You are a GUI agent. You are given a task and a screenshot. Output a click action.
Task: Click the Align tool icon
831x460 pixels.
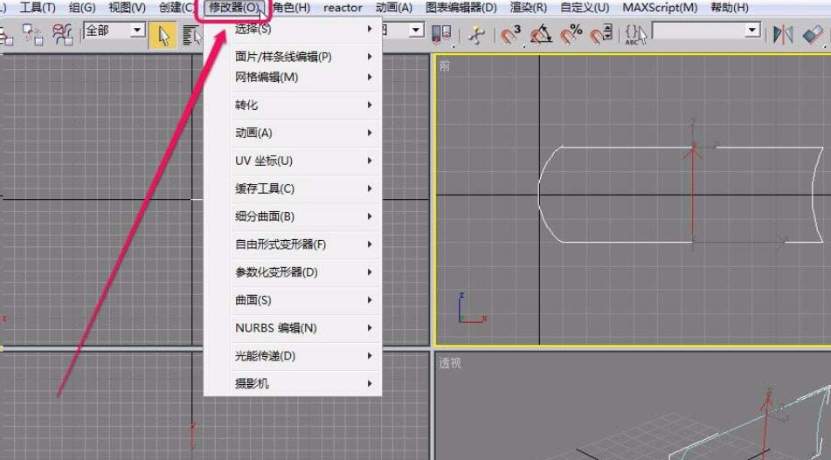813,35
